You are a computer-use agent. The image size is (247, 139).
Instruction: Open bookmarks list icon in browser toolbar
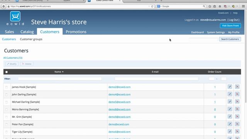click(x=215, y=6)
